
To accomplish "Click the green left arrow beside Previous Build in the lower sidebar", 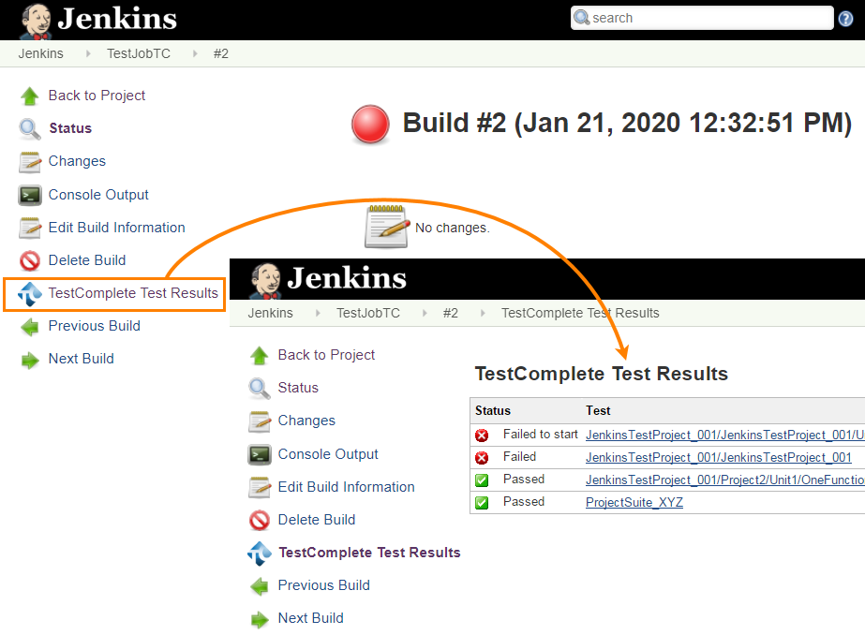I will (260, 586).
